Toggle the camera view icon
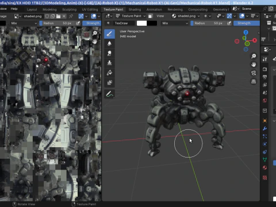The image size is (276, 207). (254, 73)
